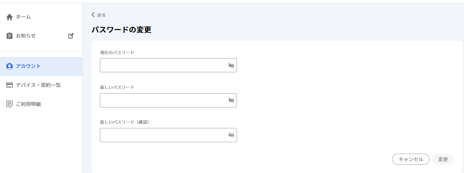This screenshot has height=173, width=464.
Task: Click the back chevron arrow beside 戻る
Action: point(93,15)
